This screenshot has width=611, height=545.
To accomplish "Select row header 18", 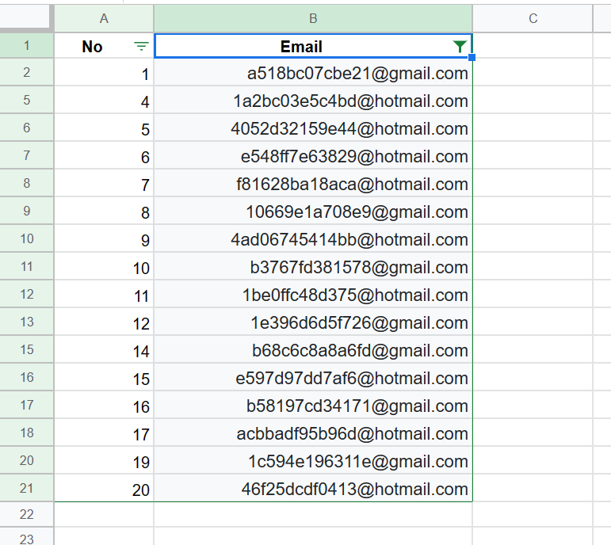I will [26, 433].
